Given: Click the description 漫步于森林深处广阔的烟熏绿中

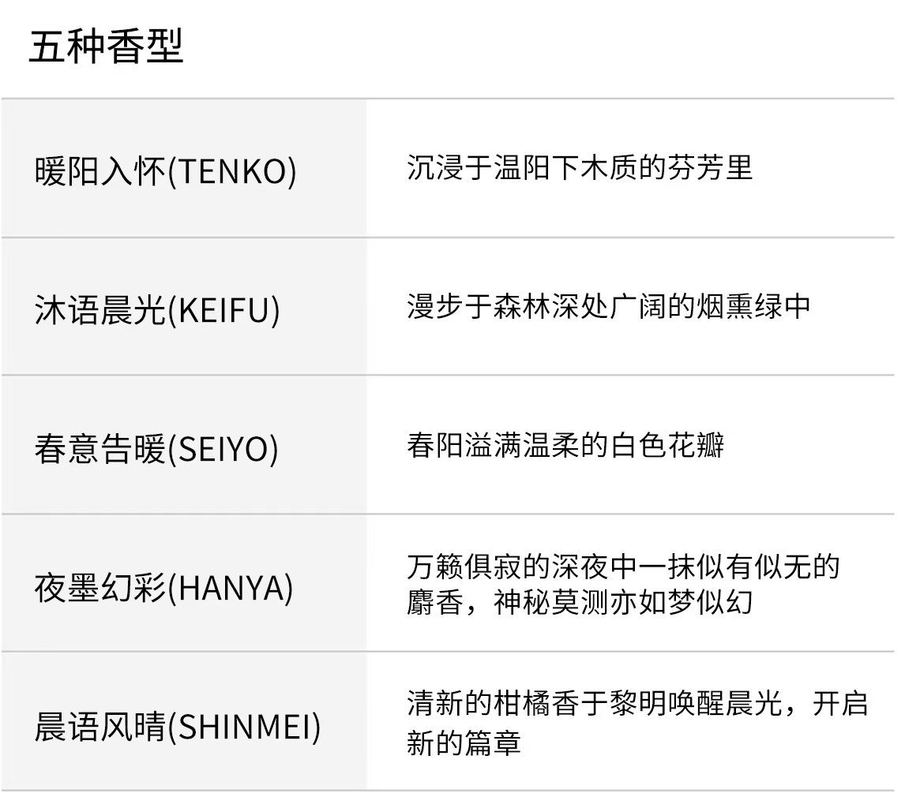Looking at the screenshot, I should point(608,306).
